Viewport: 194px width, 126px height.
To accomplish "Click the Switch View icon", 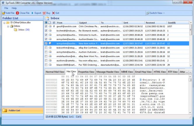I will (x=148, y=13).
